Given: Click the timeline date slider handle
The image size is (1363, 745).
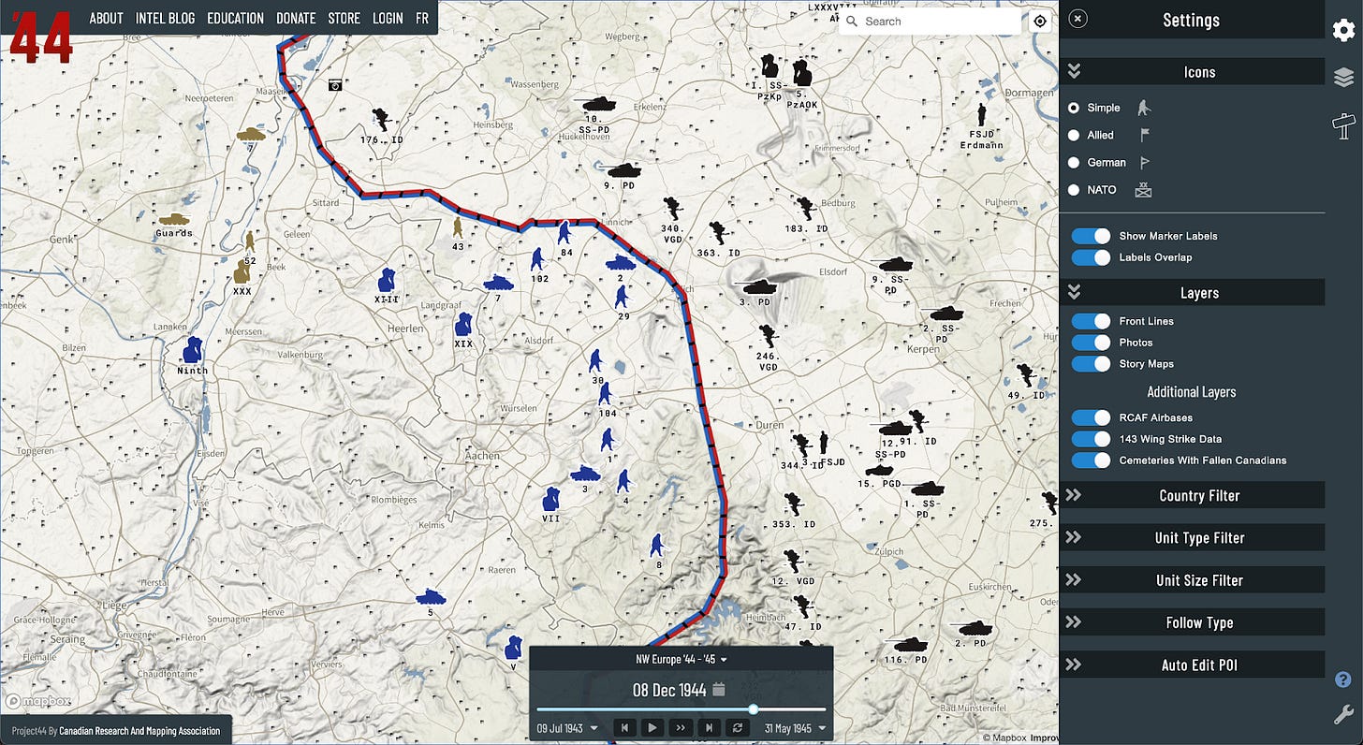Looking at the screenshot, I should pyautogui.click(x=754, y=709).
